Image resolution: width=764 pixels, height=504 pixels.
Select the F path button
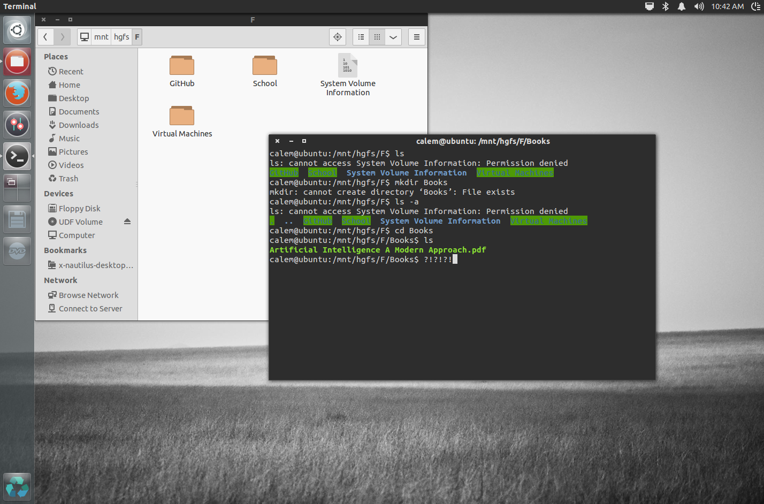click(x=136, y=36)
